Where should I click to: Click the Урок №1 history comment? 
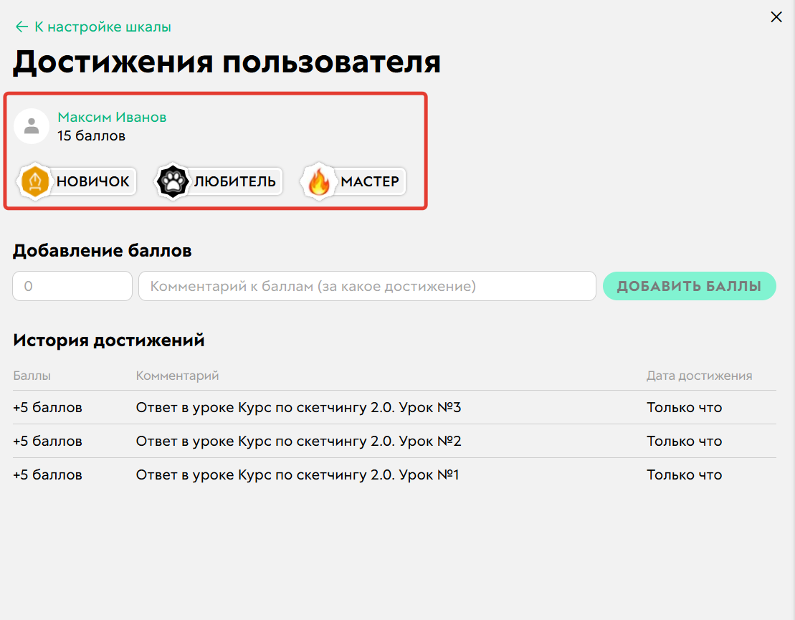pyautogui.click(x=298, y=474)
